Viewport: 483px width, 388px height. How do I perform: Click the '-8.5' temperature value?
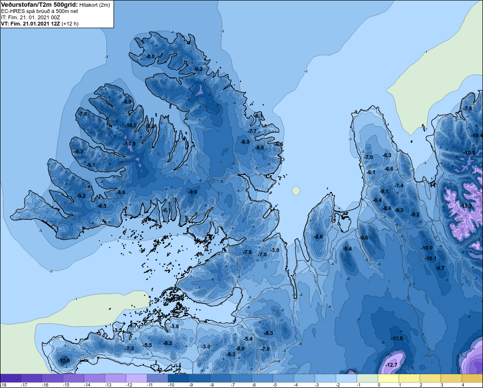tap(101, 206)
